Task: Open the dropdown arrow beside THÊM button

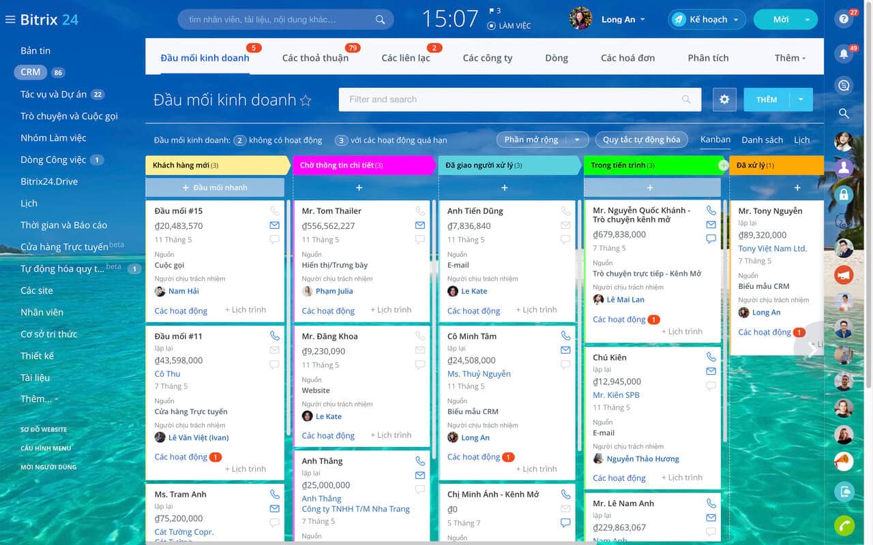Action: coord(801,99)
